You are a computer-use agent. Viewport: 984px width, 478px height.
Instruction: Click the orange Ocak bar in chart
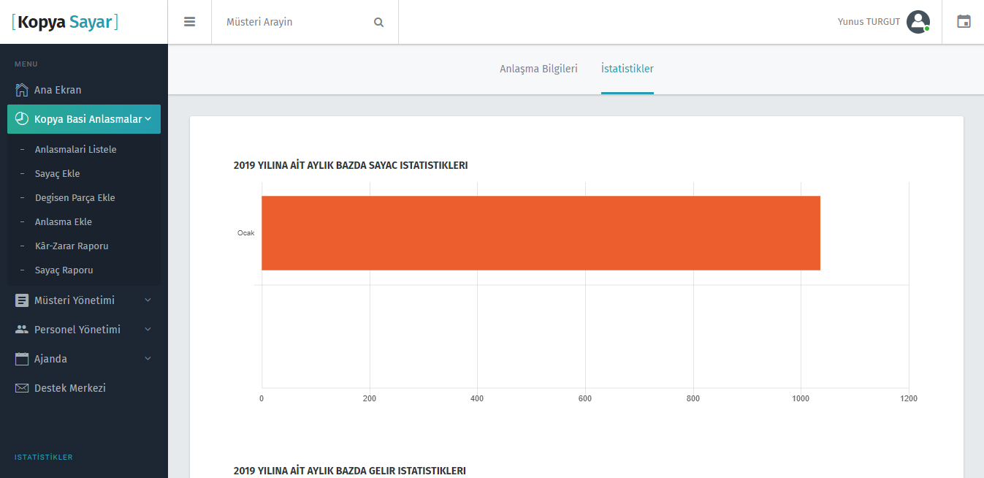point(541,233)
